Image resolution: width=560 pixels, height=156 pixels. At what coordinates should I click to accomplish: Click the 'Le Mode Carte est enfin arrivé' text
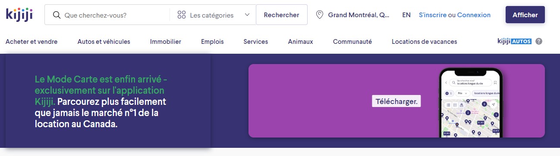[x=101, y=90]
